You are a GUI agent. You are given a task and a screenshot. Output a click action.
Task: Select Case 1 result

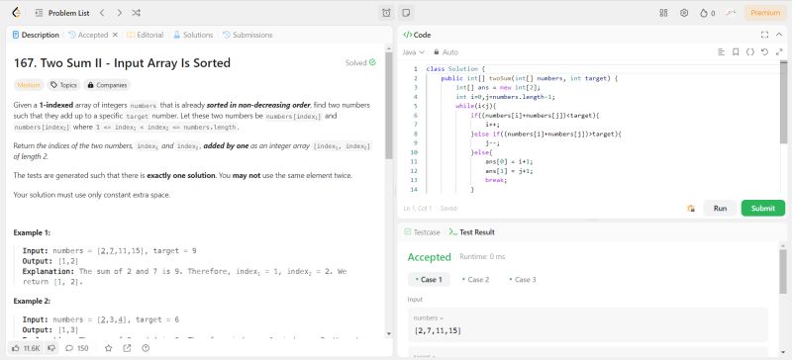tap(429, 279)
